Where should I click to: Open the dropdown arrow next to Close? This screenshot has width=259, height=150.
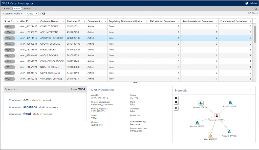pos(37,14)
